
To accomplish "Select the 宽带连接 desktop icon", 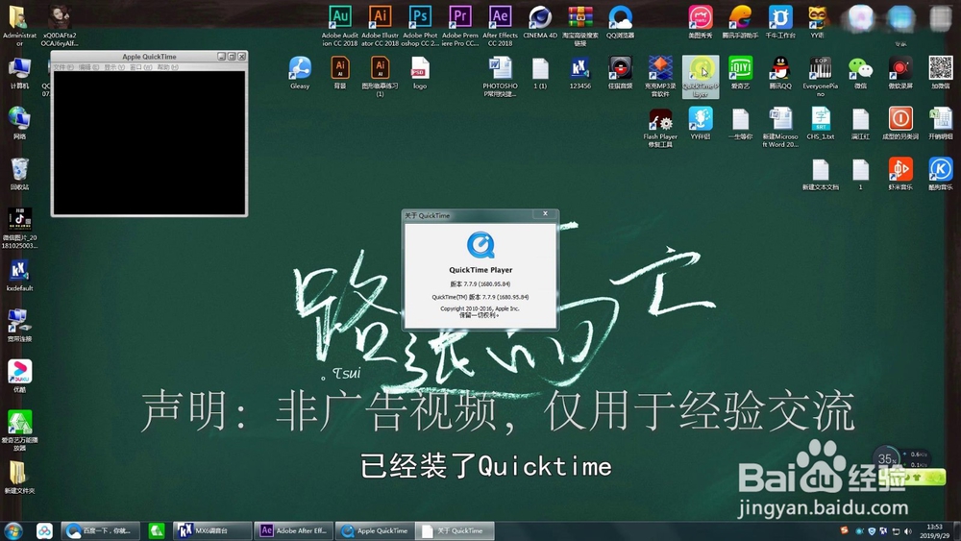I will point(19,326).
